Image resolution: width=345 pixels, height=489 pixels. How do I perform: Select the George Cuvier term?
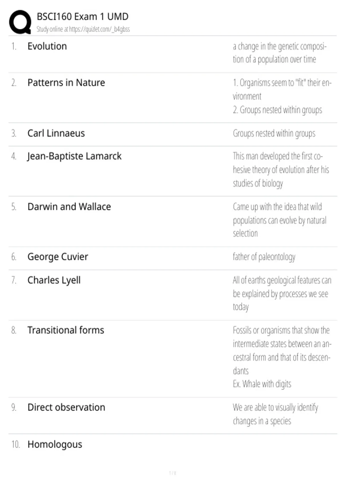point(58,257)
